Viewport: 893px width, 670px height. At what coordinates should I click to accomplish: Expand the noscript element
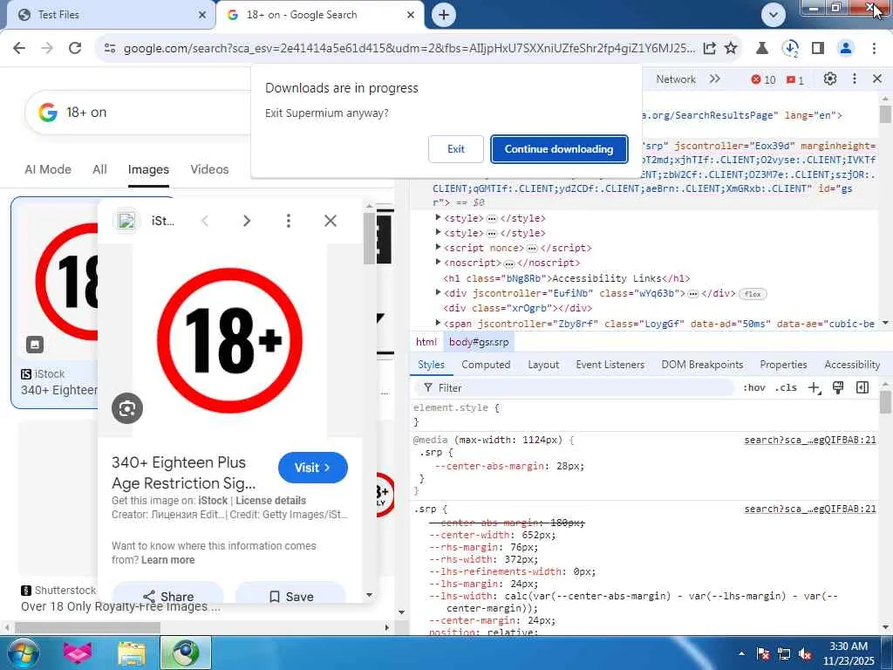click(438, 262)
